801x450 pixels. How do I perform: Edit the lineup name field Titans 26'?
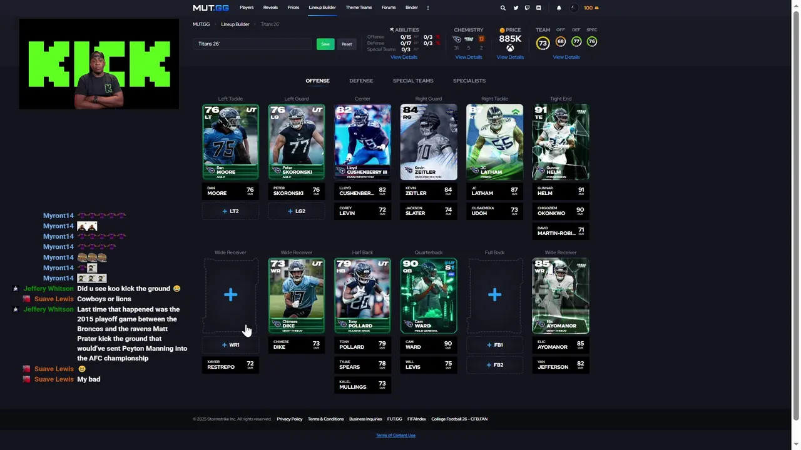pyautogui.click(x=253, y=44)
